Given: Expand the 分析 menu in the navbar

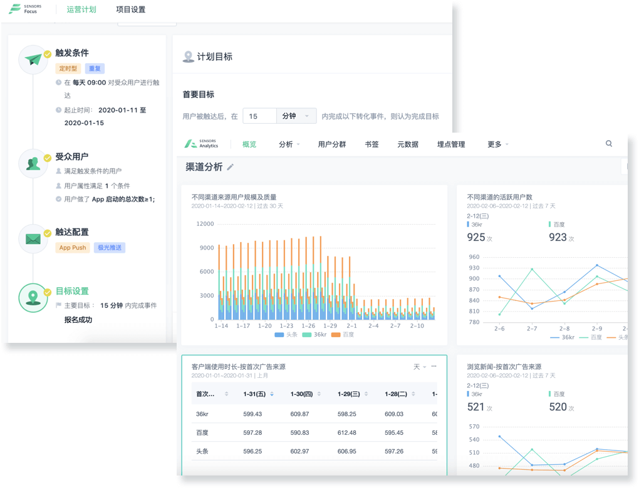Looking at the screenshot, I should click(289, 145).
